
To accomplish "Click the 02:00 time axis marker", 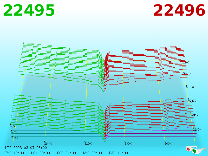I will 185,62.
